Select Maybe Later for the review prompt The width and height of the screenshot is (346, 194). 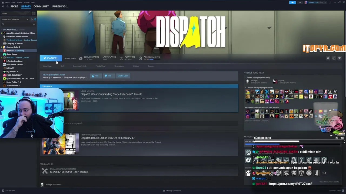pyautogui.click(x=123, y=76)
